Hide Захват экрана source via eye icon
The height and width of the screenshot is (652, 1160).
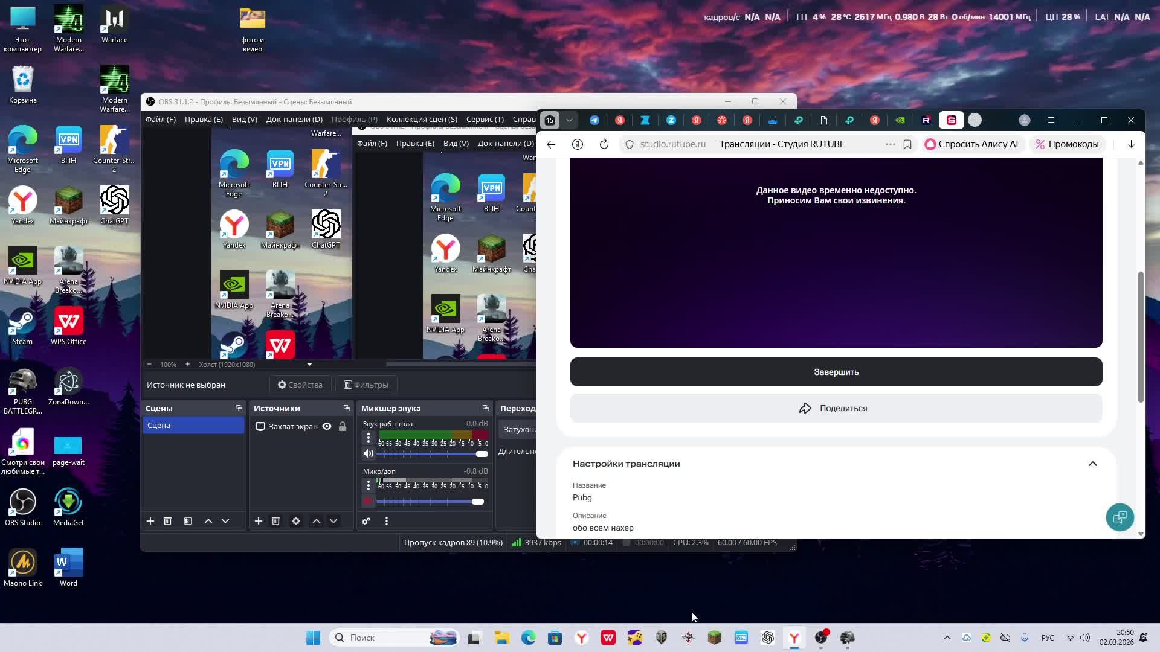[327, 426]
